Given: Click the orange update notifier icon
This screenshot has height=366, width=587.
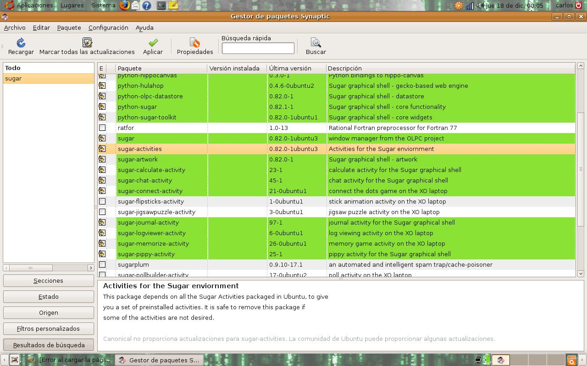Looking at the screenshot, I should coord(459,5).
